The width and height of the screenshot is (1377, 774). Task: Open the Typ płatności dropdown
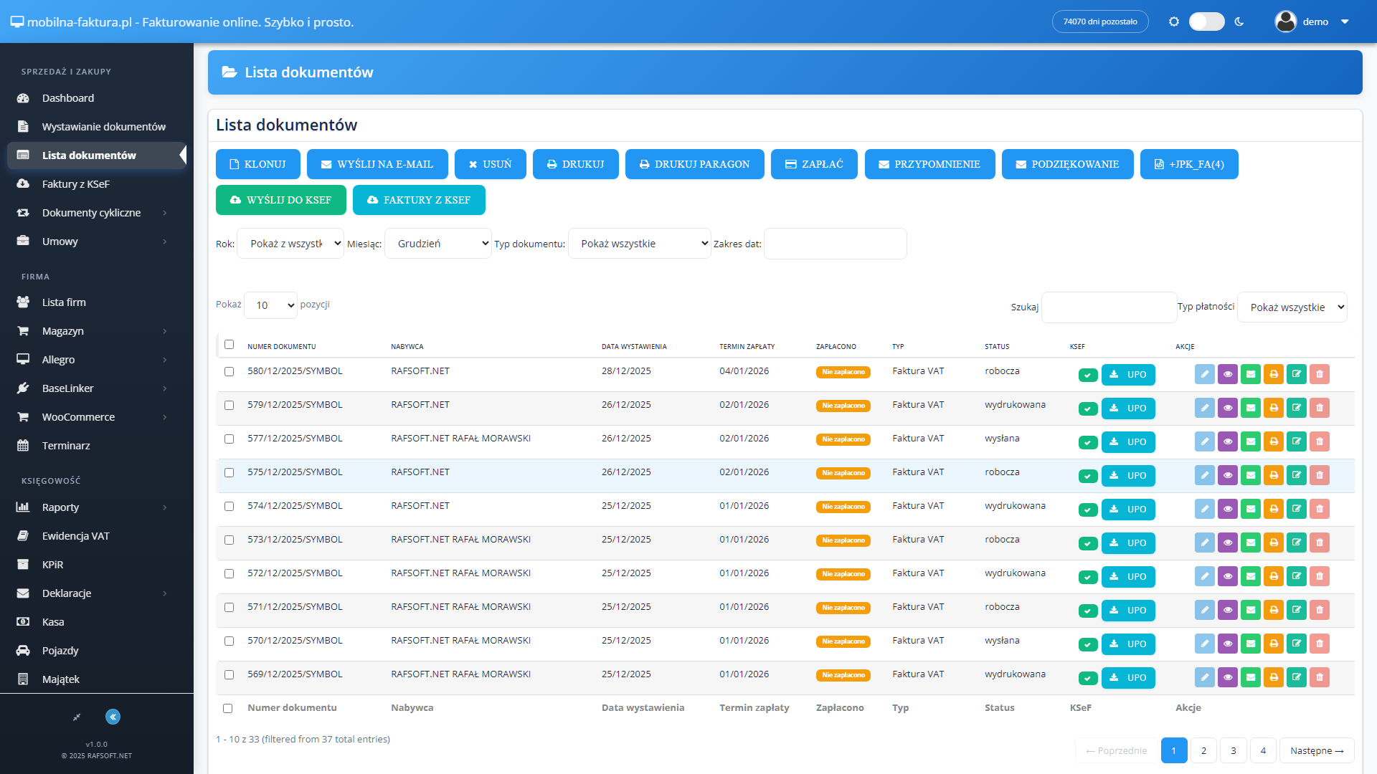click(1292, 307)
